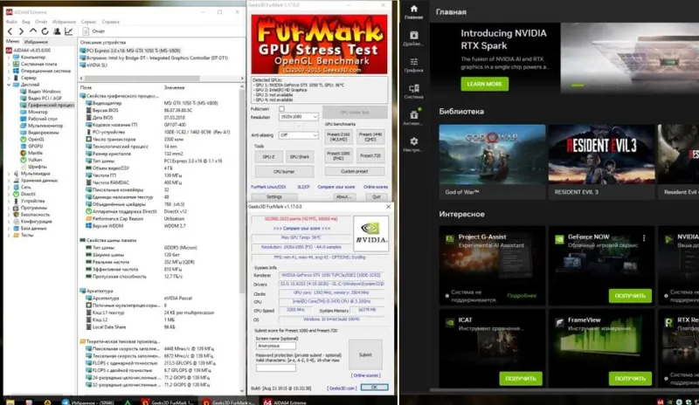Launch CPU burner in FurMark
699x405 pixels.
[284, 172]
